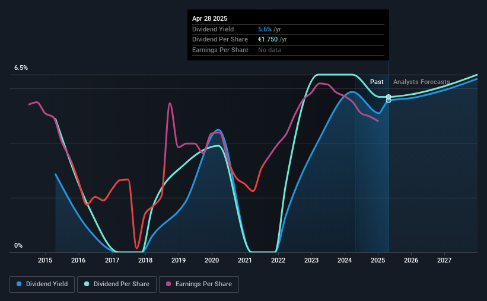Click the 5.6% Dividend Yield value in tooltip

click(265, 29)
